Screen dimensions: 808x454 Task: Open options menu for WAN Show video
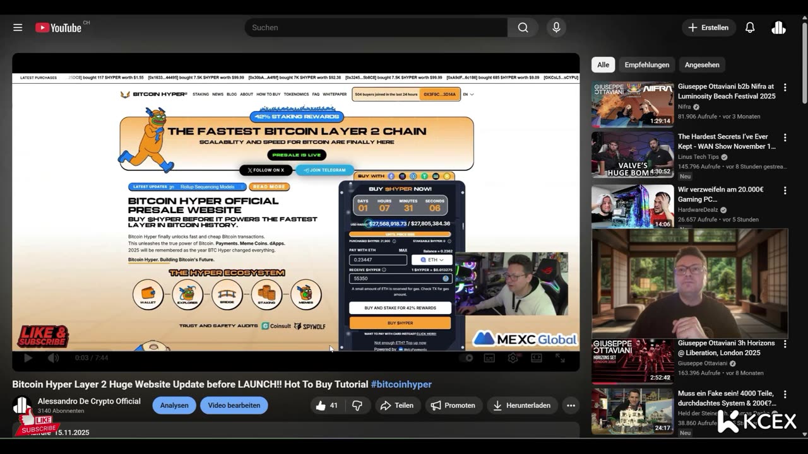coord(785,137)
